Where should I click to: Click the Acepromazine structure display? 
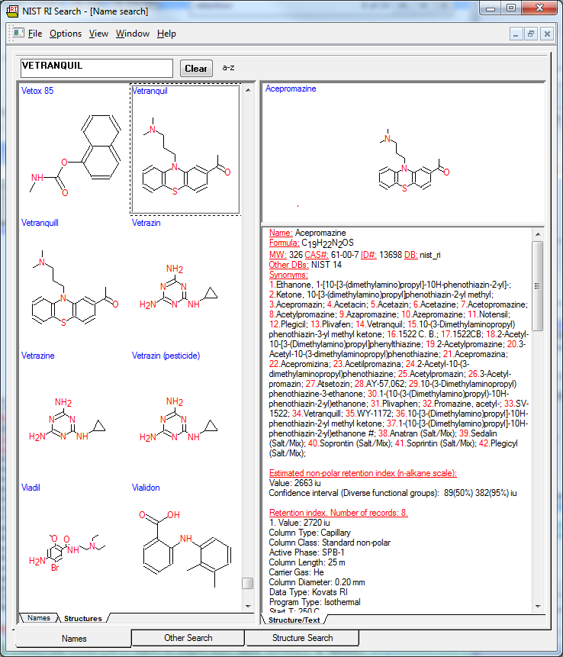(x=414, y=161)
